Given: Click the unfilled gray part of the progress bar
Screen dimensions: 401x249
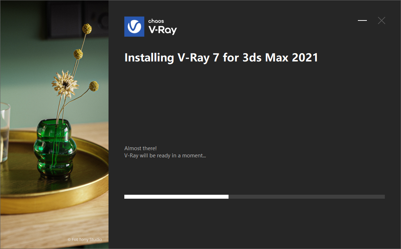Looking at the screenshot, I should tap(306, 197).
